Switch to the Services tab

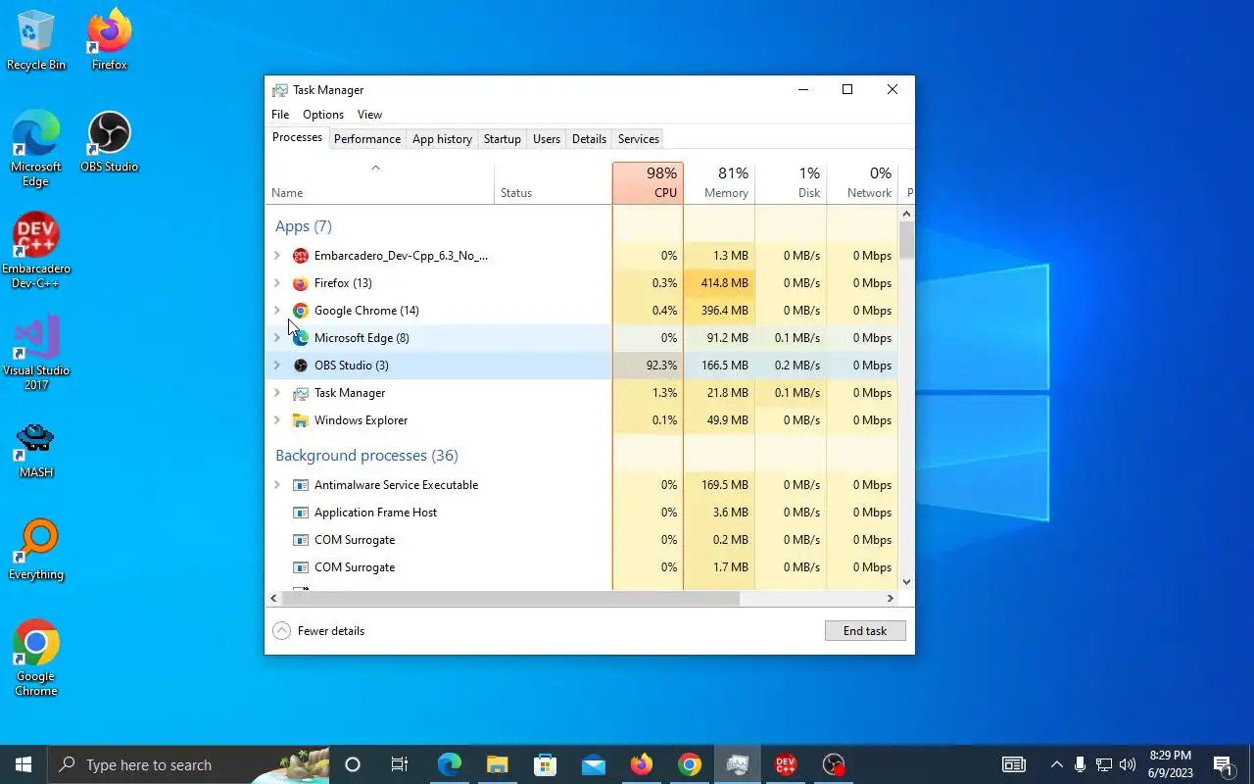pyautogui.click(x=639, y=139)
